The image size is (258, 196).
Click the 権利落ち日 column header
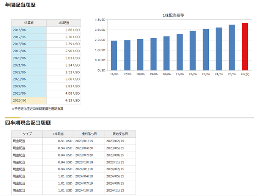[89, 134]
